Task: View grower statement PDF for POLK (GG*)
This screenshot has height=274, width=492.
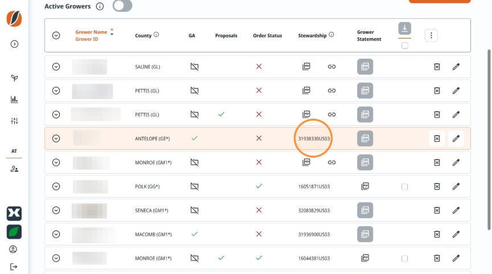Action: point(365,186)
